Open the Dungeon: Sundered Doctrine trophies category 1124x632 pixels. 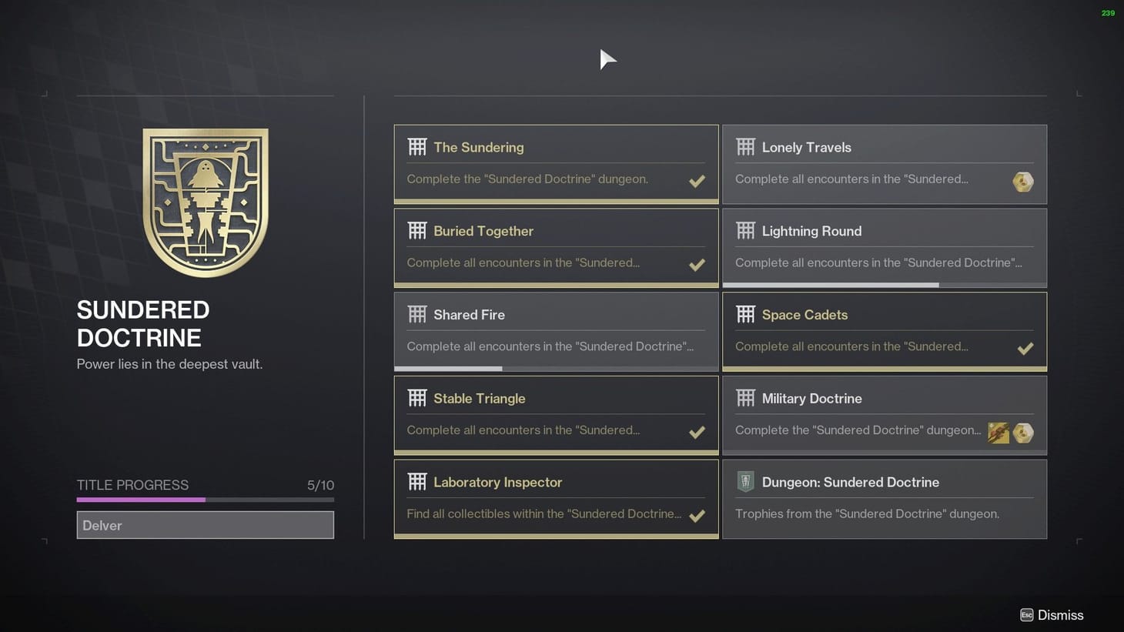coord(884,499)
